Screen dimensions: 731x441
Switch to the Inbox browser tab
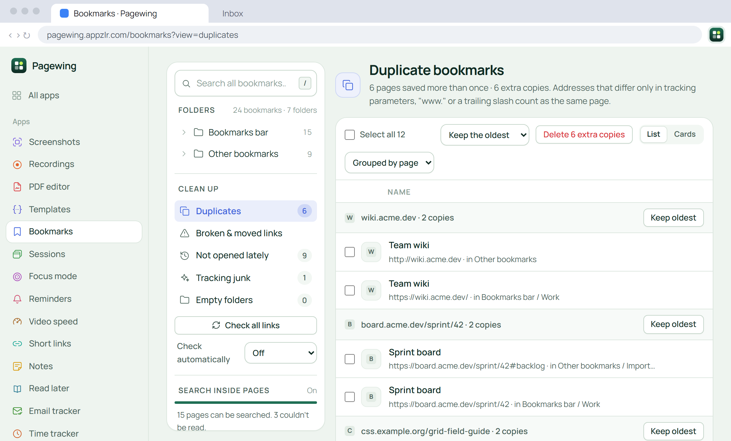(233, 14)
